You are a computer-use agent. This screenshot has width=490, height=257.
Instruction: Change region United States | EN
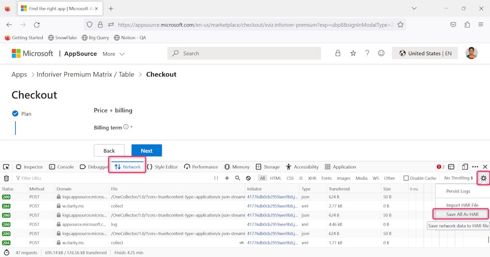425,53
